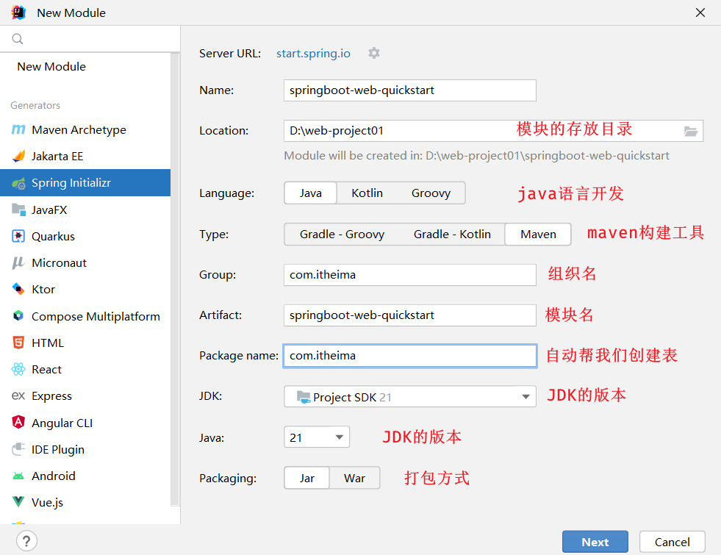Image resolution: width=721 pixels, height=555 pixels.
Task: Select Micronaut generator
Action: [x=85, y=263]
